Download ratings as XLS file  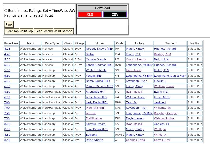coord(90,15)
